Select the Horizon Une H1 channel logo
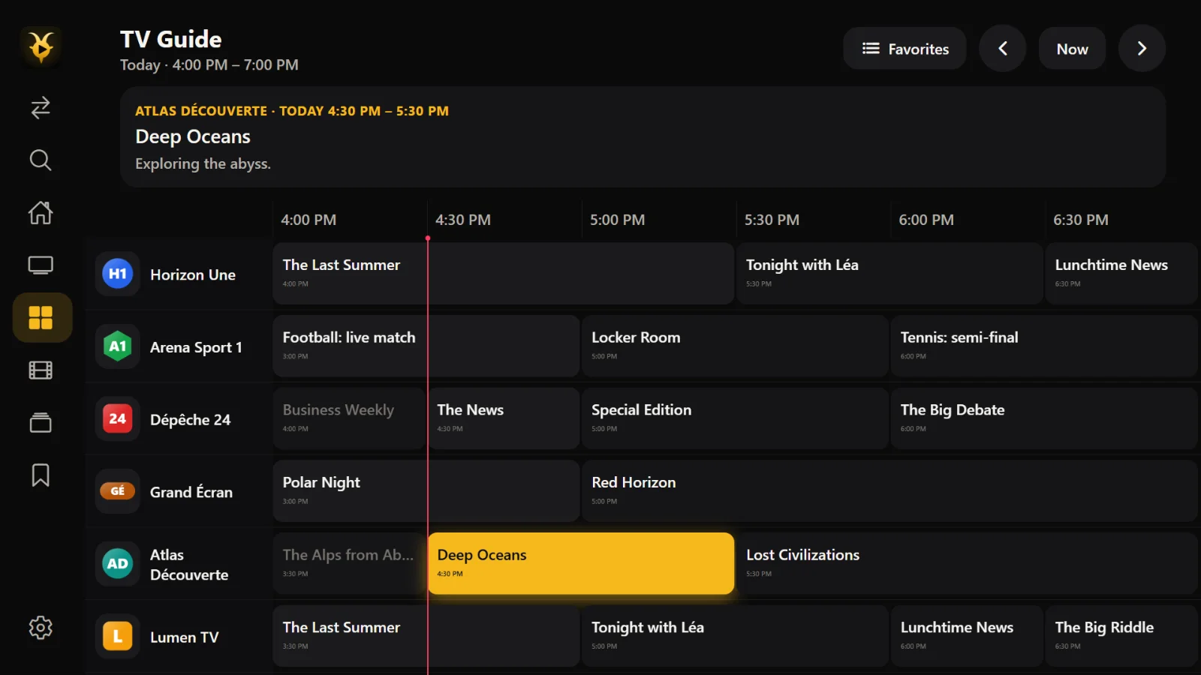Image resolution: width=1201 pixels, height=675 pixels. click(x=118, y=274)
